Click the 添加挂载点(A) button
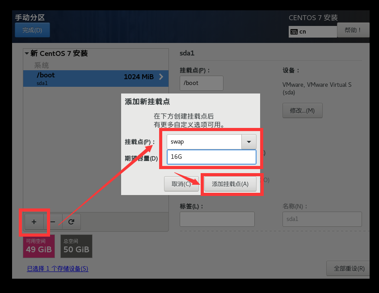Screen dimensions: 379x293 click(230, 183)
